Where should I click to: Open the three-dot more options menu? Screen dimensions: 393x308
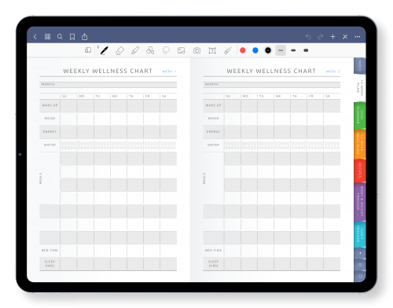coord(358,37)
